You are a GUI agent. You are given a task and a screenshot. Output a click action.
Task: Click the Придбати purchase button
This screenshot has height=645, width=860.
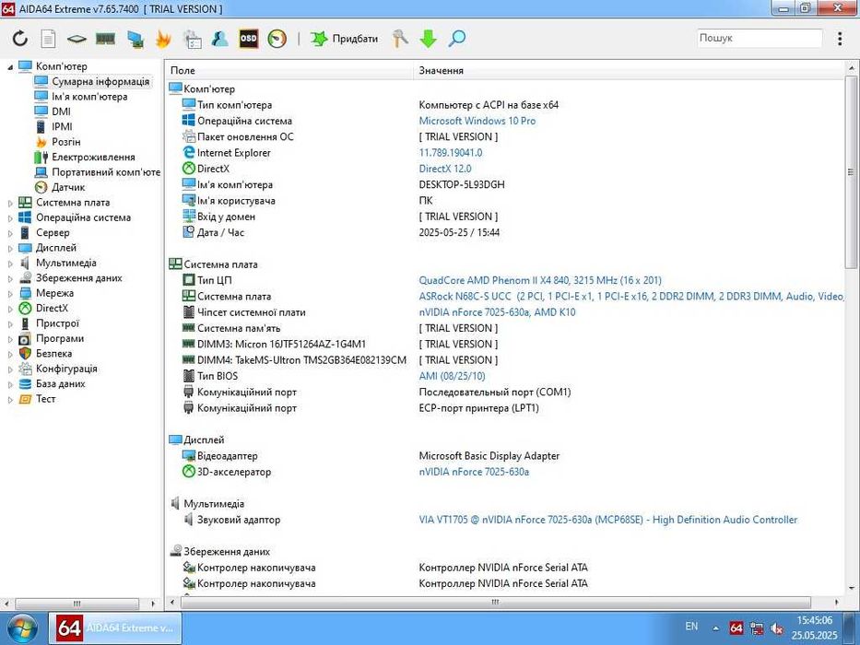[x=344, y=39]
